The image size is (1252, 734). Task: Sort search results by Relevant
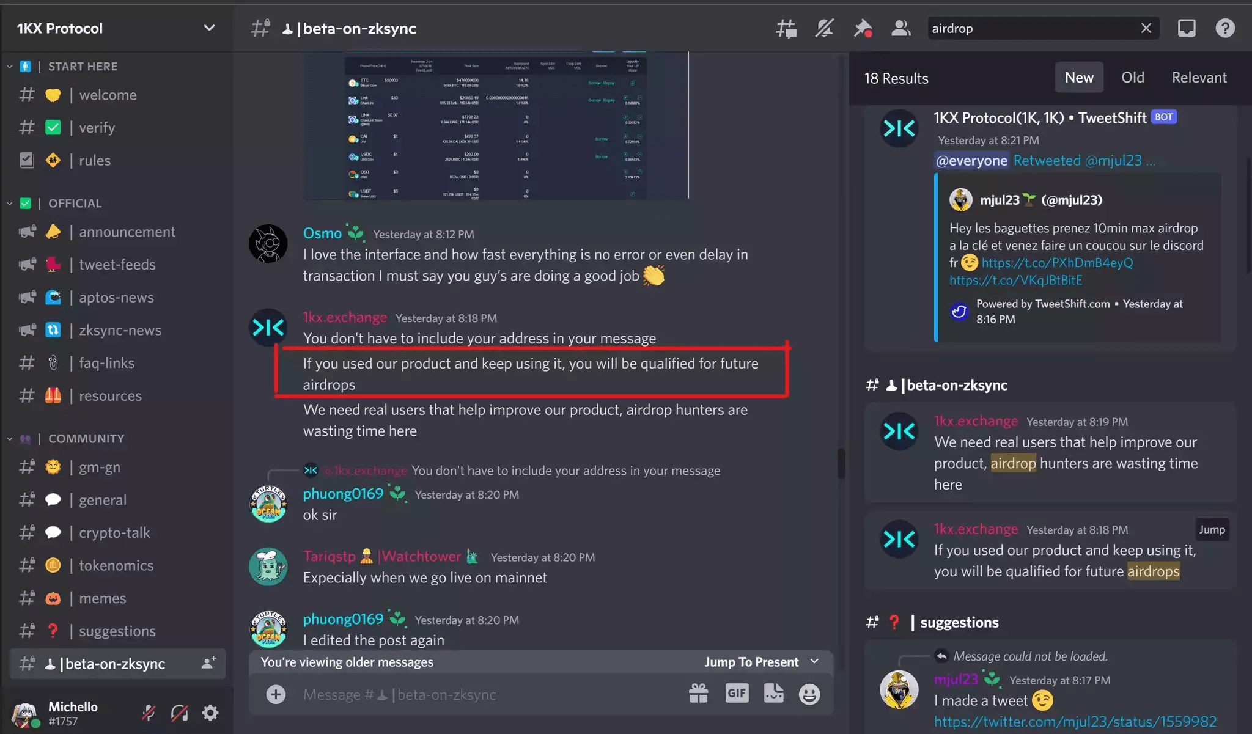coord(1199,78)
